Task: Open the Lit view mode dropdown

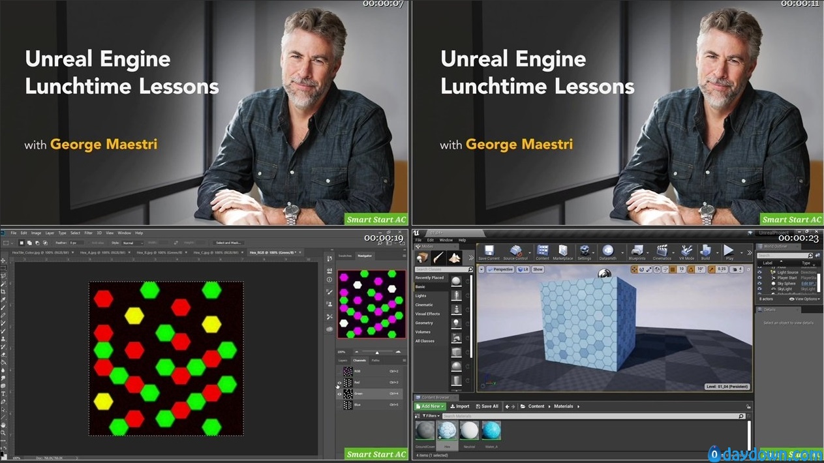Action: click(523, 269)
